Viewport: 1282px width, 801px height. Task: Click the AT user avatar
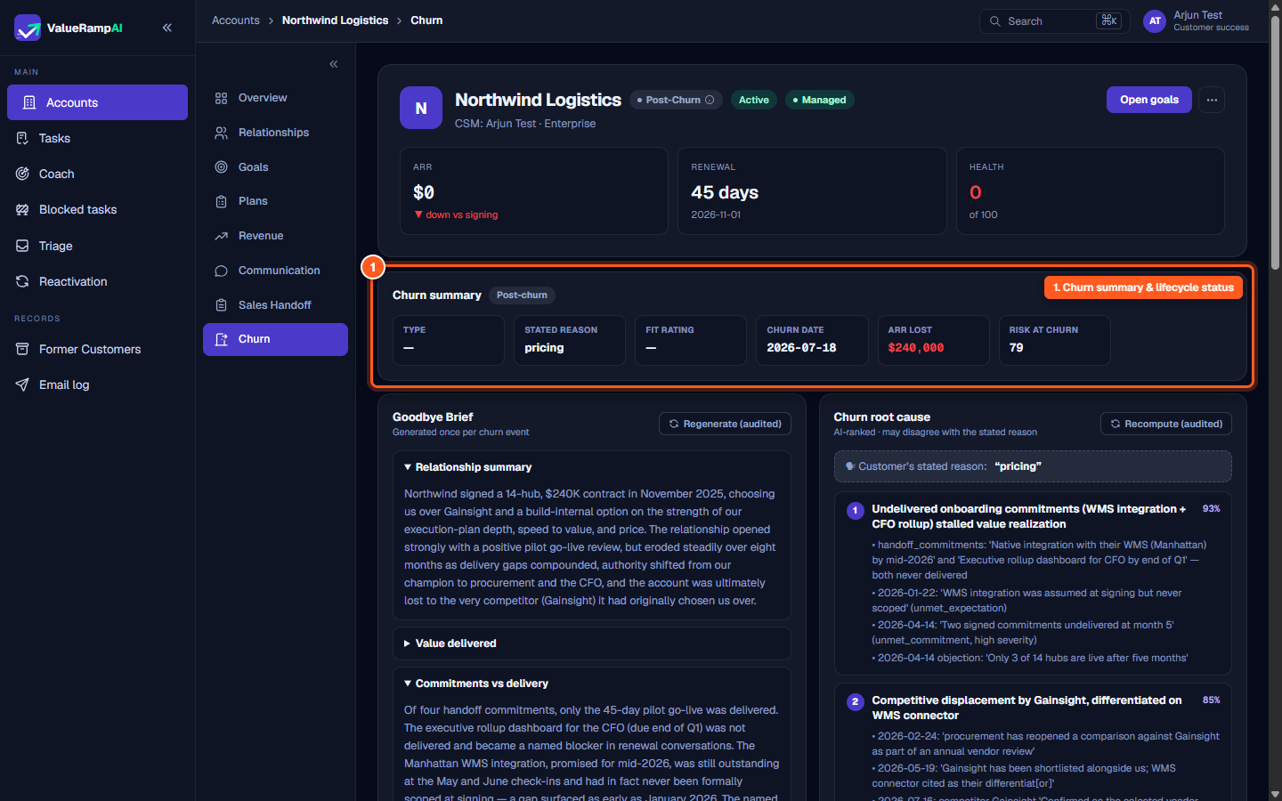pyautogui.click(x=1155, y=21)
